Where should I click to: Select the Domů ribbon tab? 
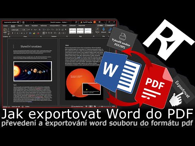tap(13, 26)
